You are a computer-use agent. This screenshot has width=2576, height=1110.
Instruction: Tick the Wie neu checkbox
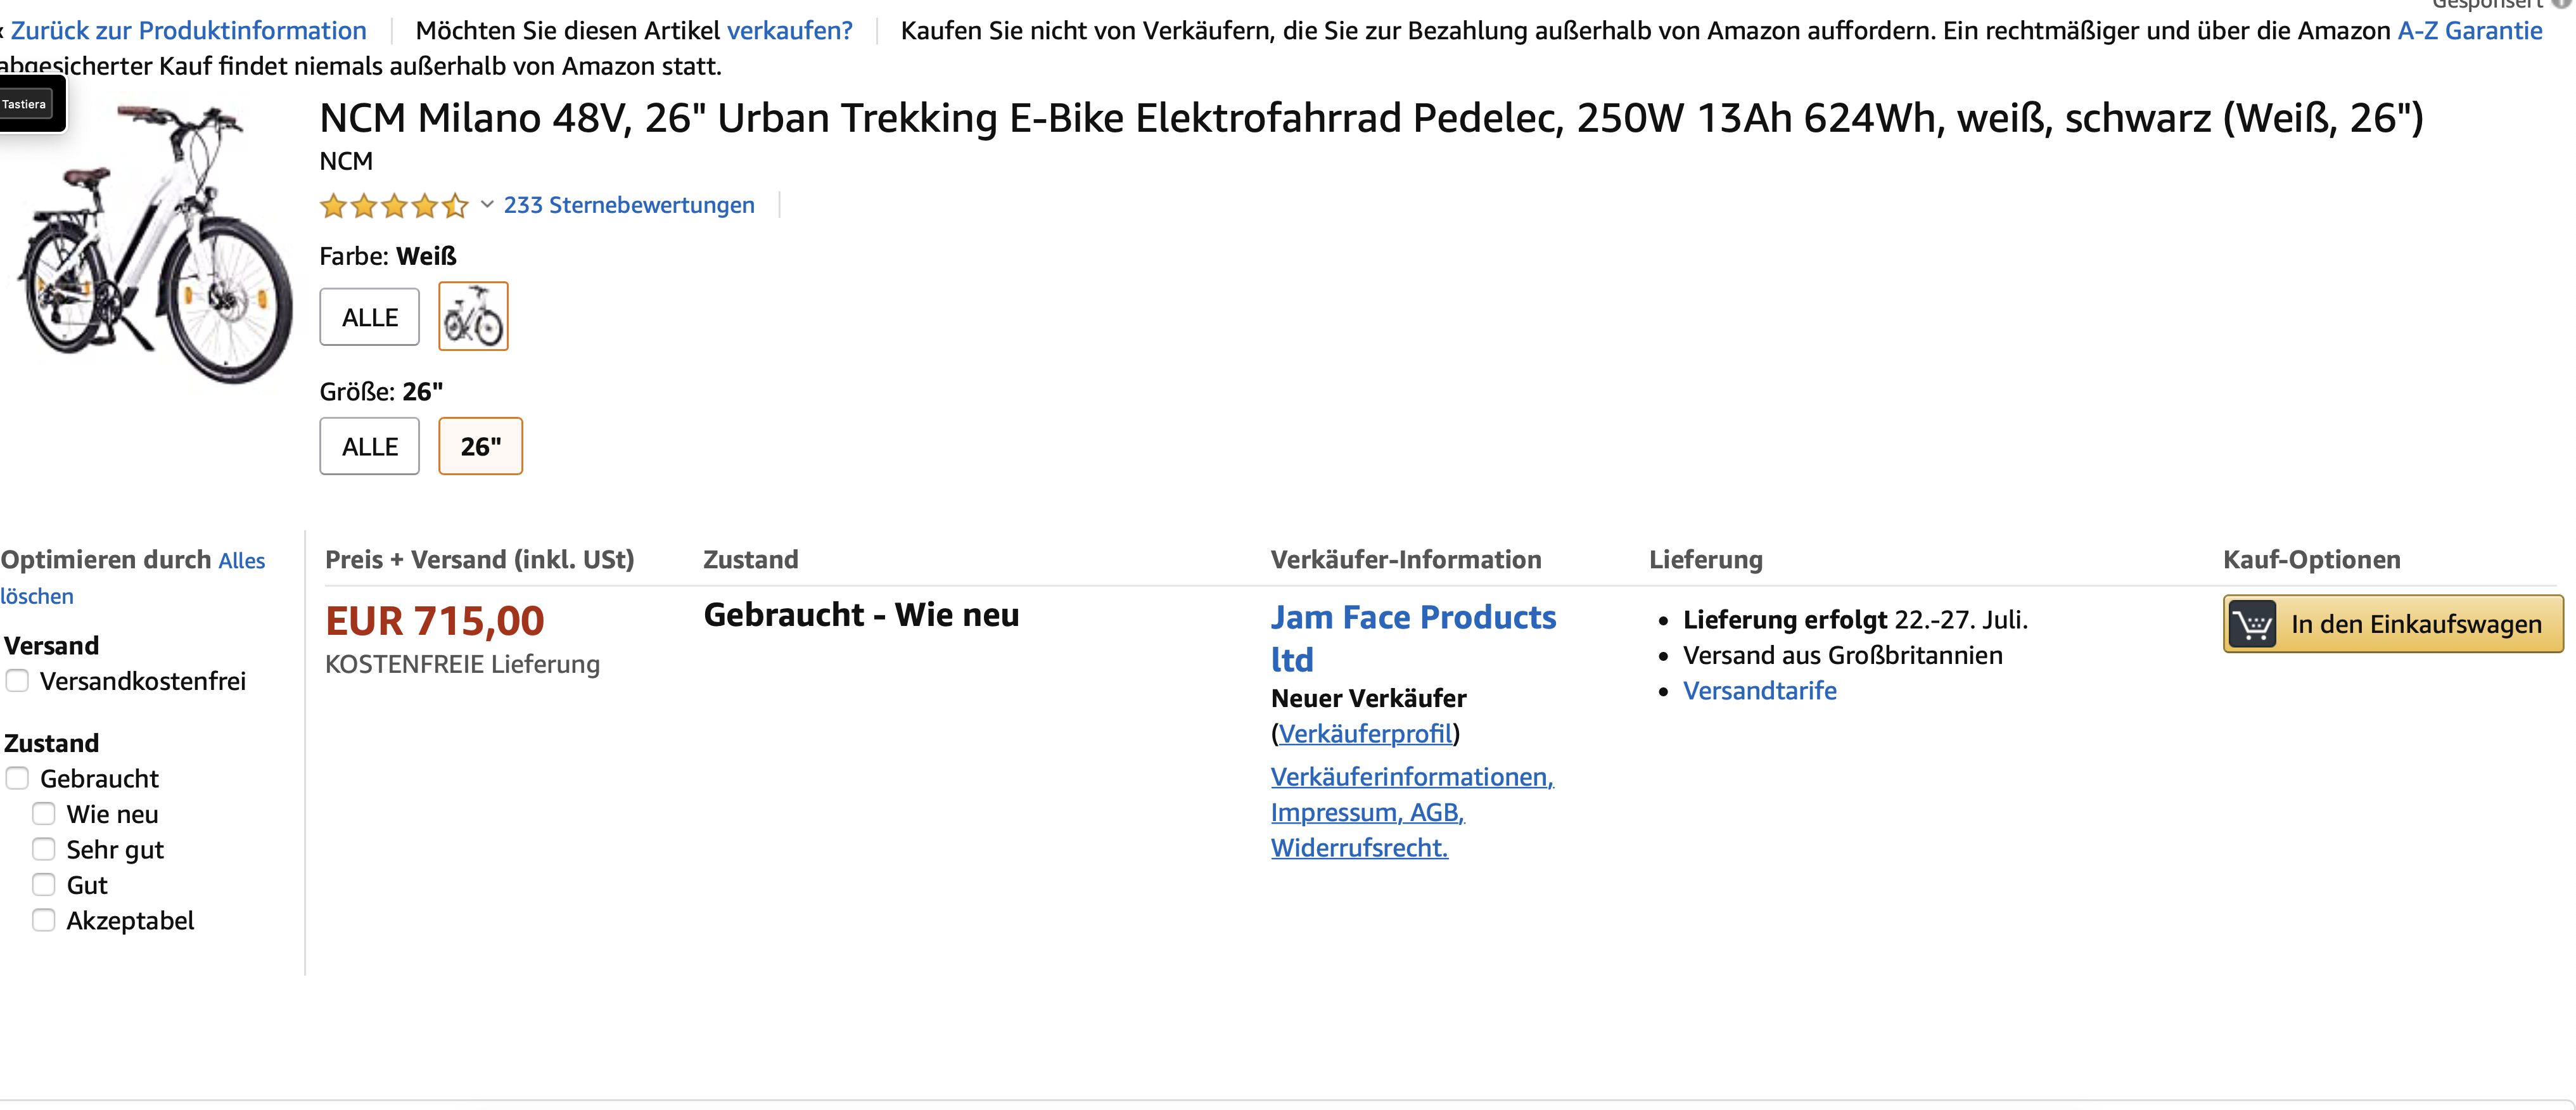point(44,814)
